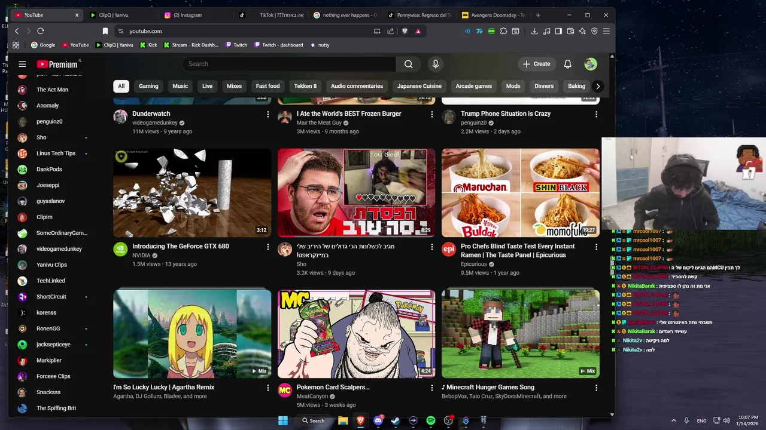
Task: Switch to Avengers: Doomsday browser tab
Action: 494,15
